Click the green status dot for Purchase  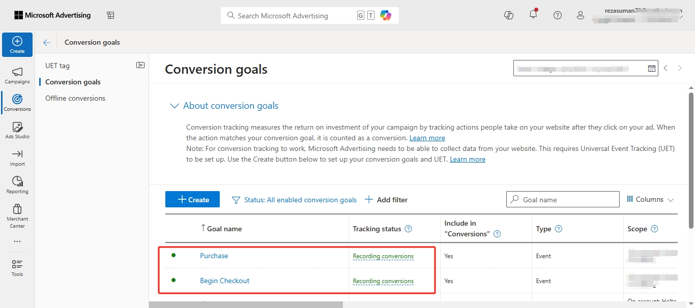[x=173, y=255]
